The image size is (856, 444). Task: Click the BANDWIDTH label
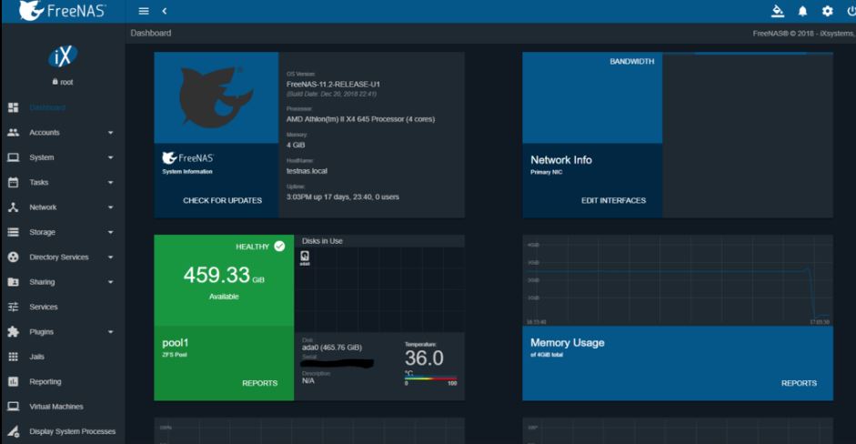[x=631, y=62]
